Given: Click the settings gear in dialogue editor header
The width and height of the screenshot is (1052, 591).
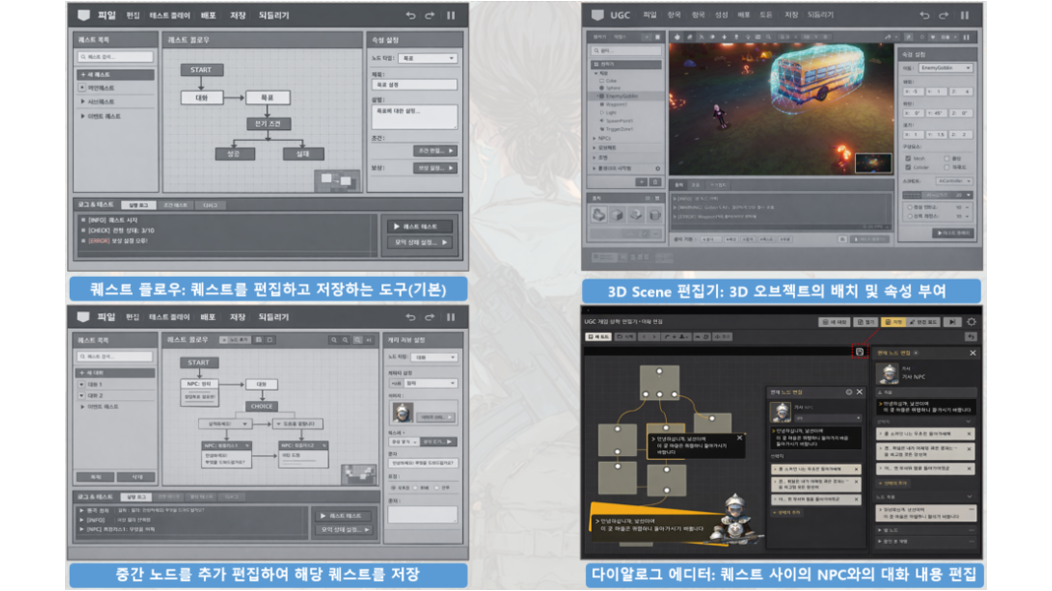Looking at the screenshot, I should pos(971,322).
